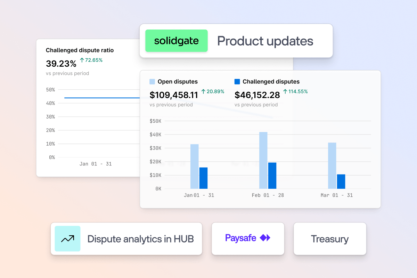Expand the Jan 01 - 31 date range
Viewport: 417px width, 278px height.
[199, 195]
